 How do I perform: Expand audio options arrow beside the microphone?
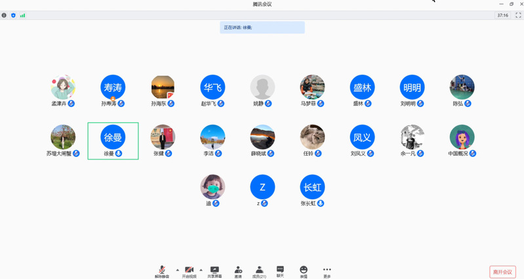click(177, 270)
